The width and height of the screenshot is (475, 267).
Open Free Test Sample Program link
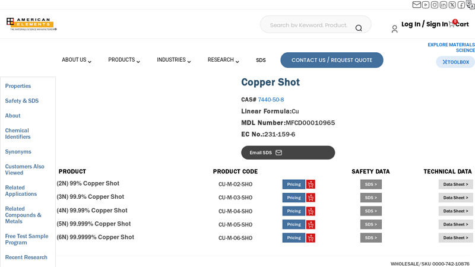click(27, 240)
